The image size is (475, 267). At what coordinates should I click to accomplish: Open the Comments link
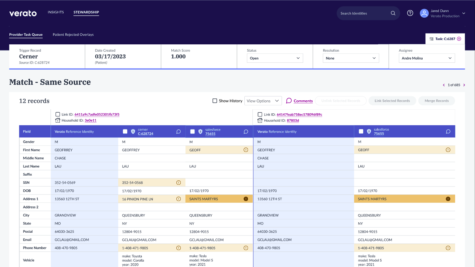click(x=303, y=101)
